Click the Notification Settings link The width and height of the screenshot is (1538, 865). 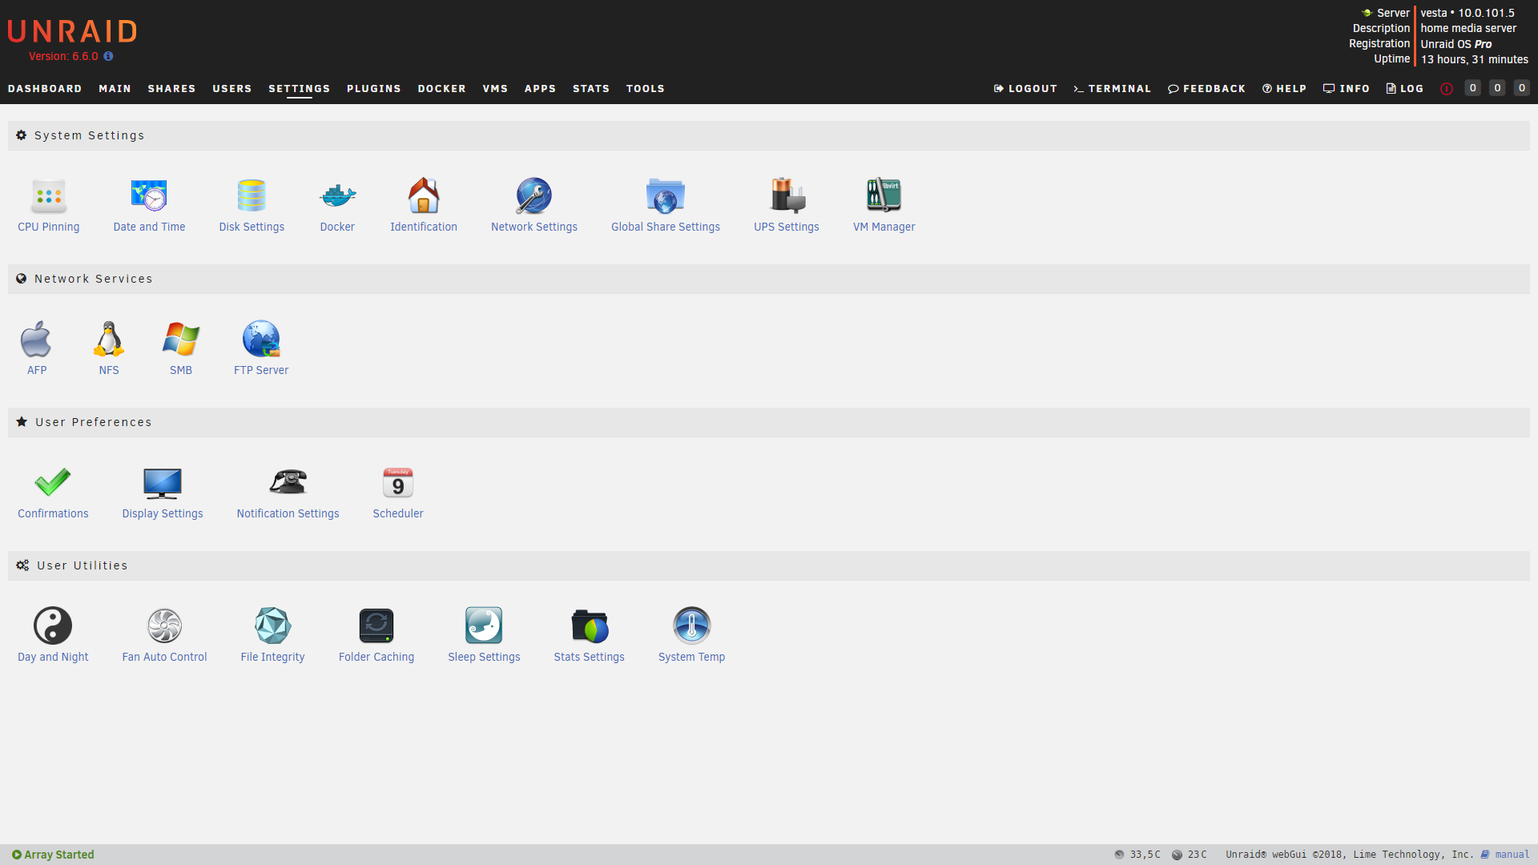tap(288, 513)
